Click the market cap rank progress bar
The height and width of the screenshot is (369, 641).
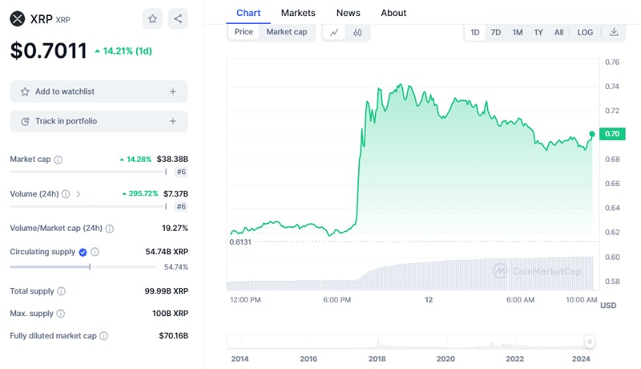(x=88, y=172)
